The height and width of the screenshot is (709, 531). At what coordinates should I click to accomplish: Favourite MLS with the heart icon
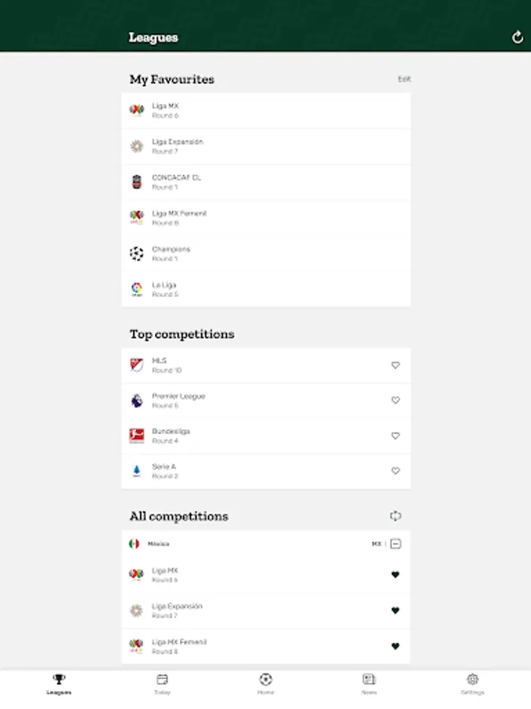pyautogui.click(x=396, y=365)
